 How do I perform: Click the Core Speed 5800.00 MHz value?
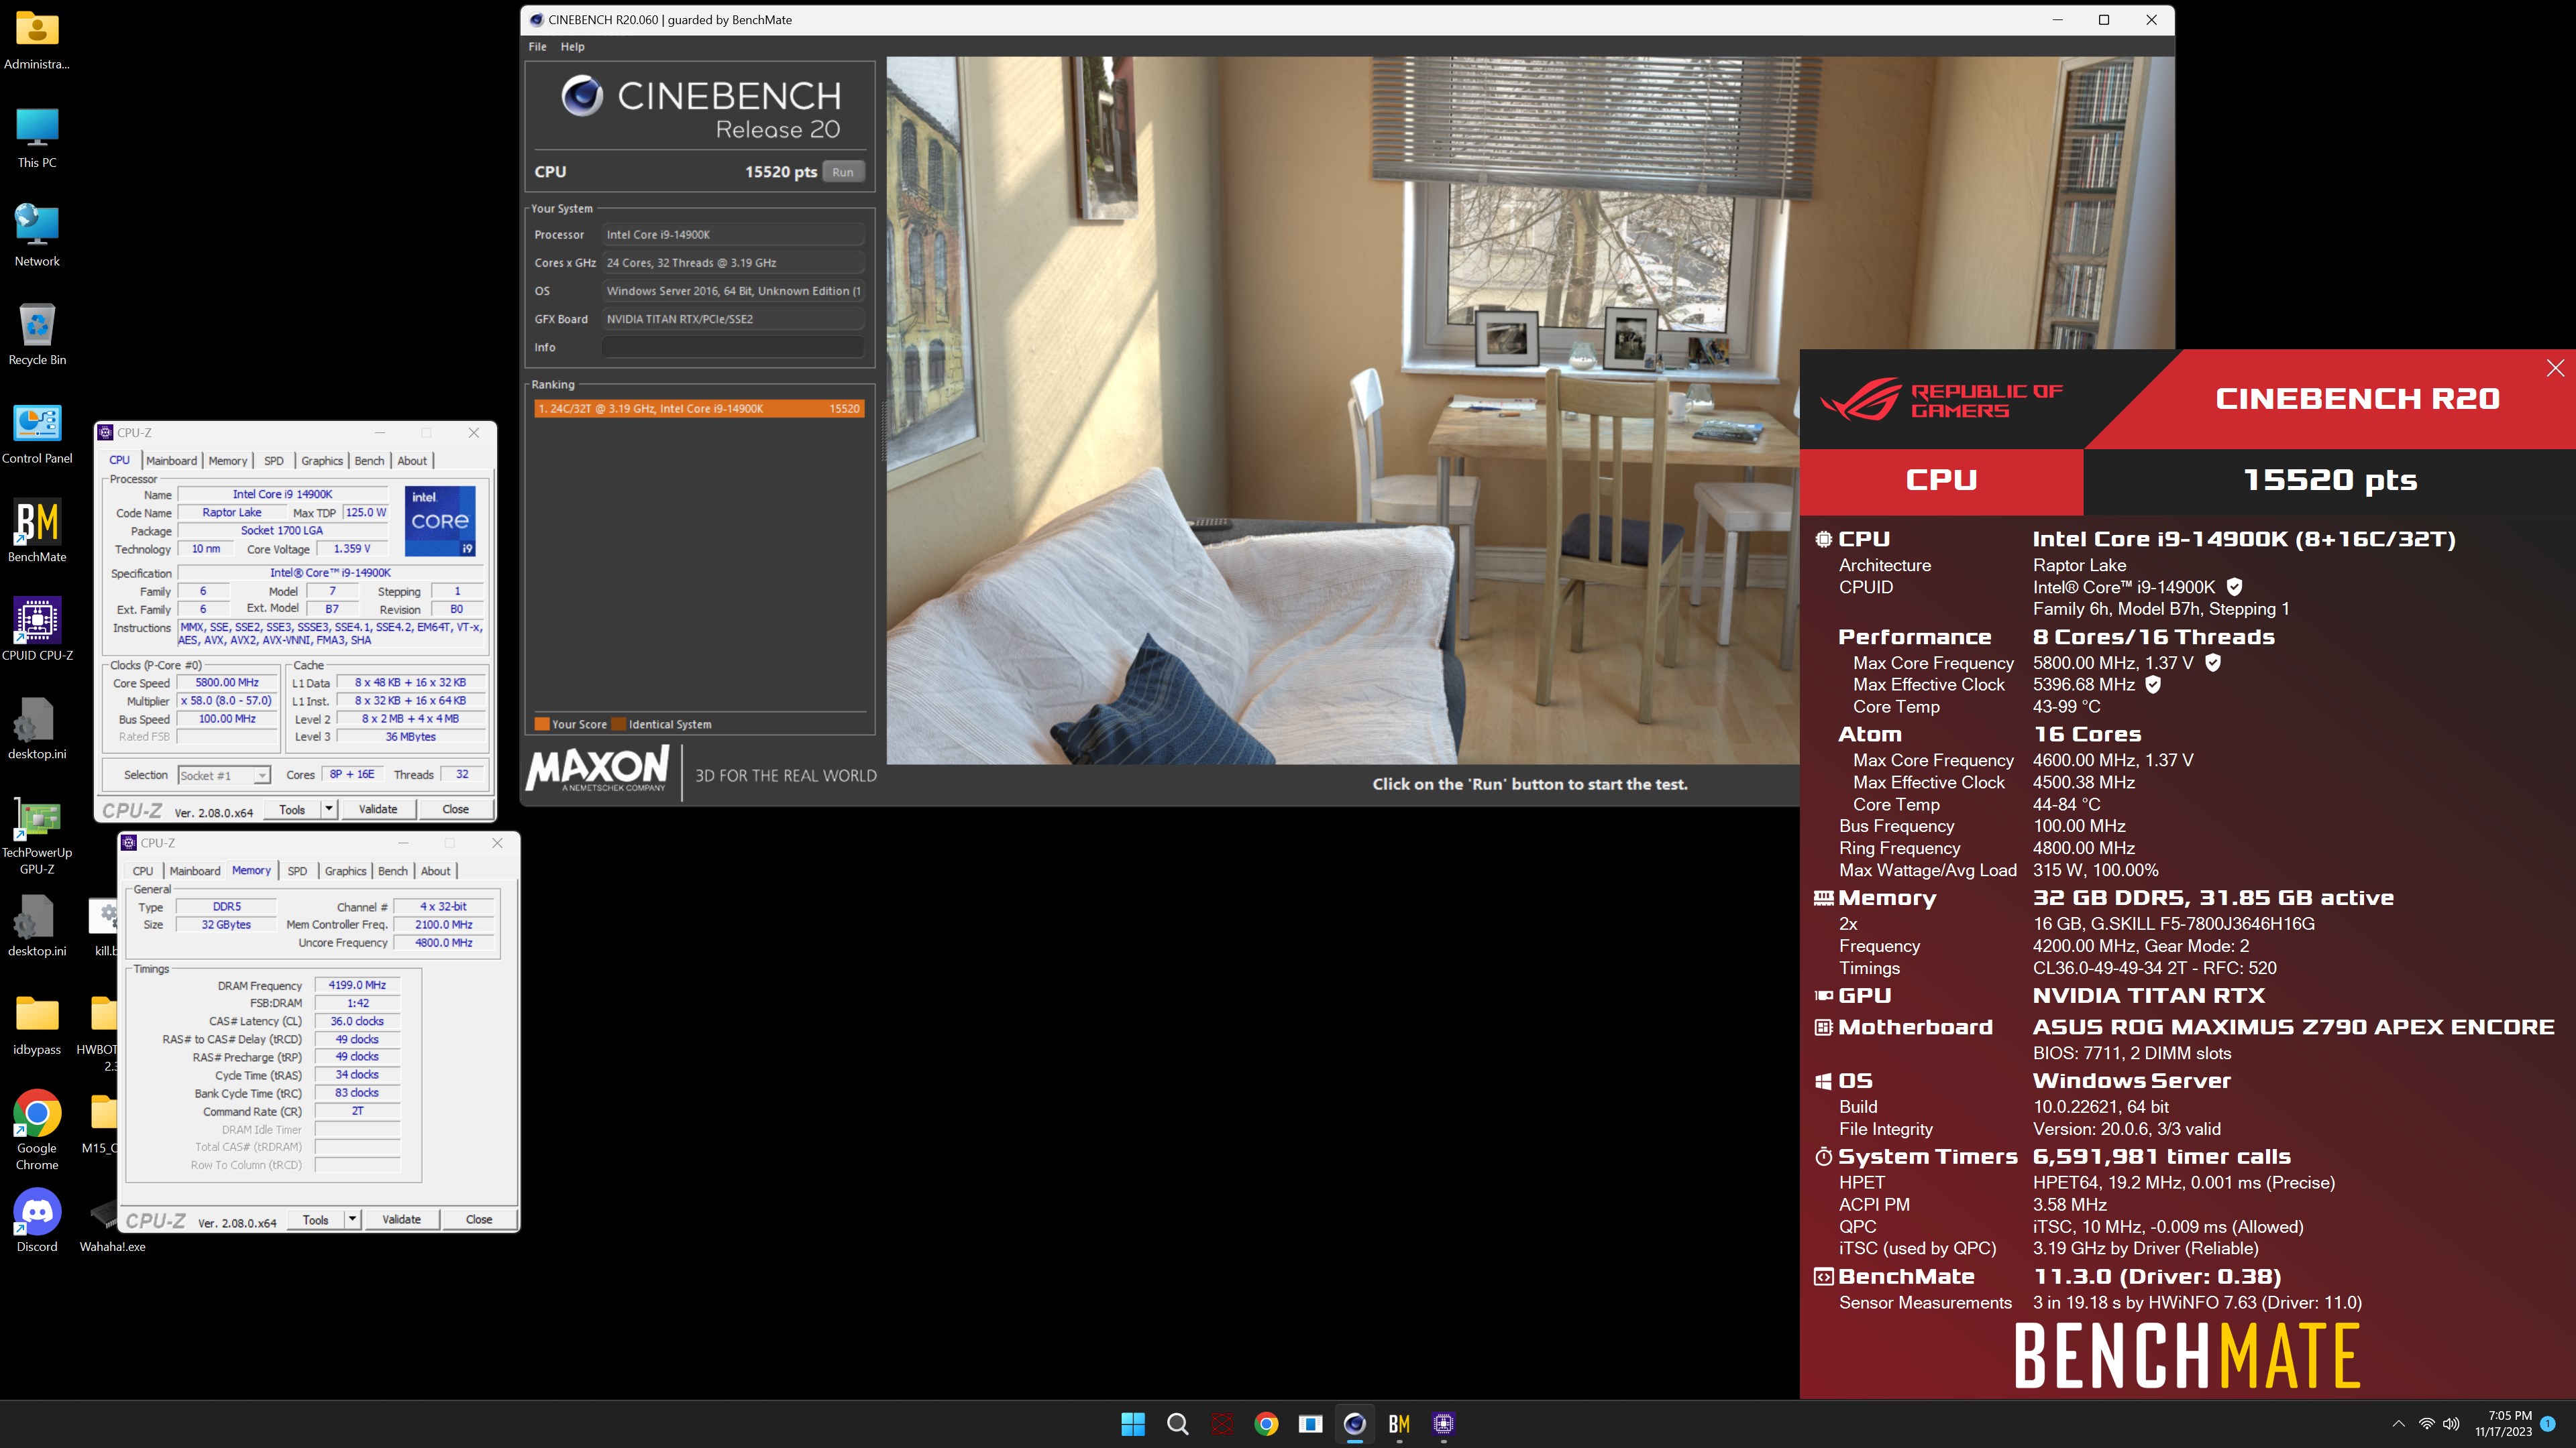pos(227,682)
